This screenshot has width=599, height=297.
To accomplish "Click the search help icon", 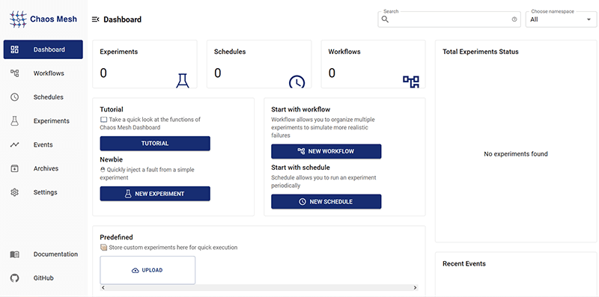I will point(514,19).
